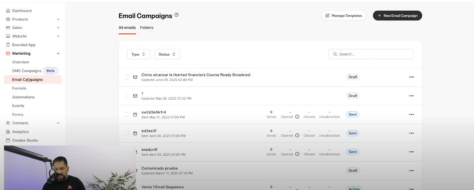Click the campaign search field
Viewport: 474px width, 190px height.
[374, 54]
